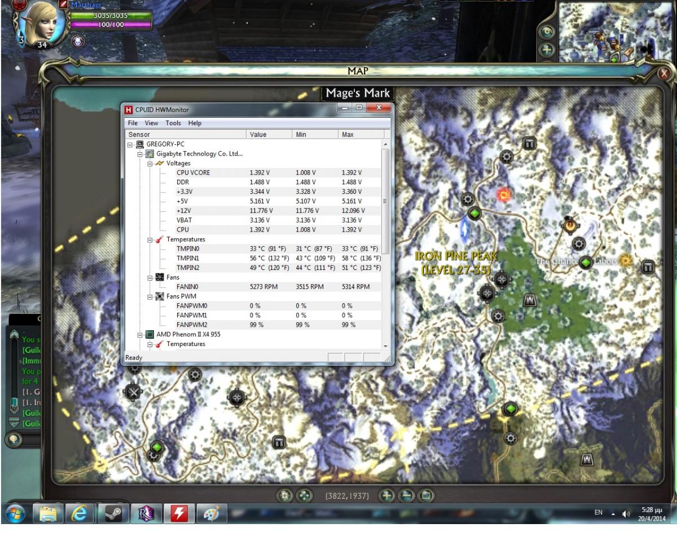677x541 pixels.
Task: Click the green player health bar
Action: pos(111,16)
